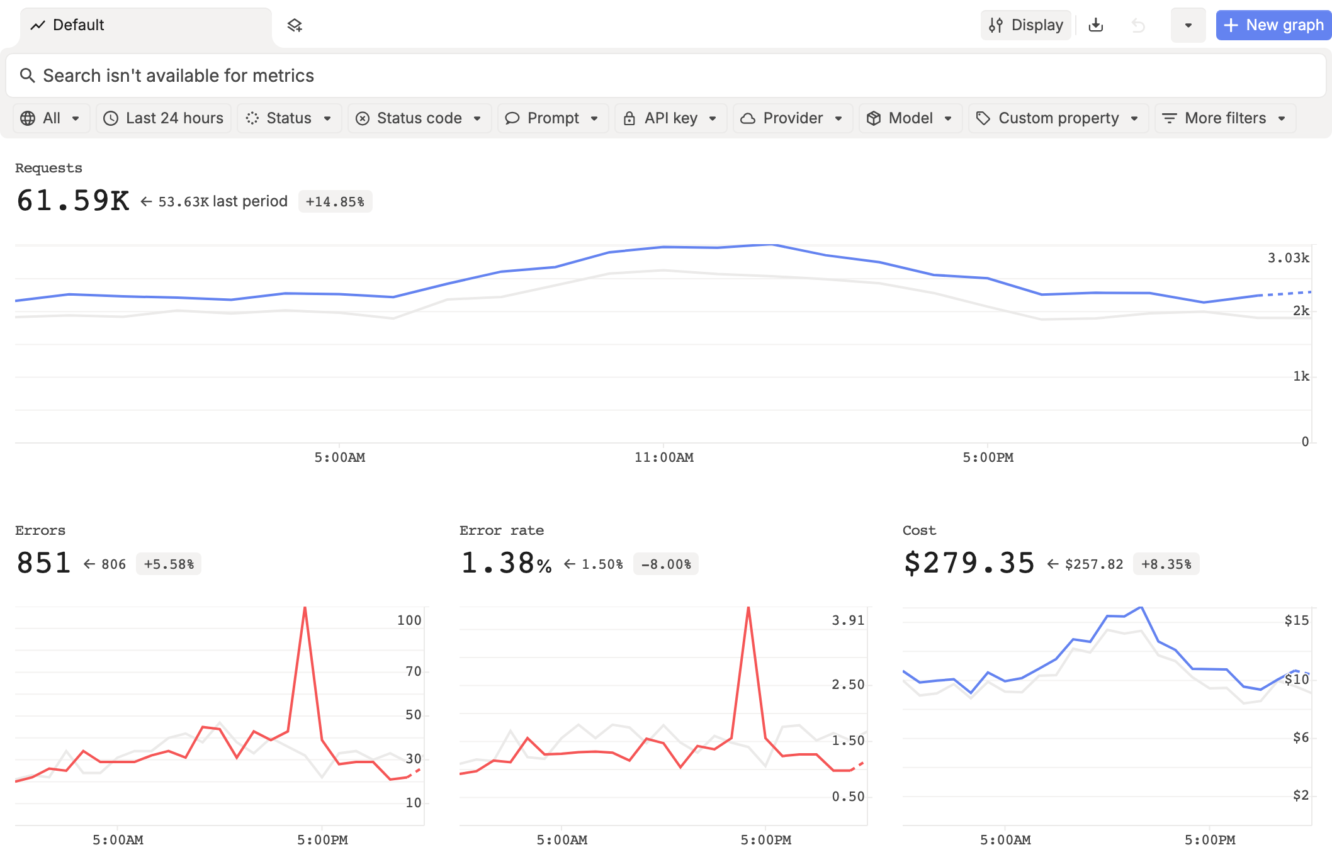Click the trend line icon on the Default tab
This screenshot has height=862, width=1332.
(x=38, y=25)
